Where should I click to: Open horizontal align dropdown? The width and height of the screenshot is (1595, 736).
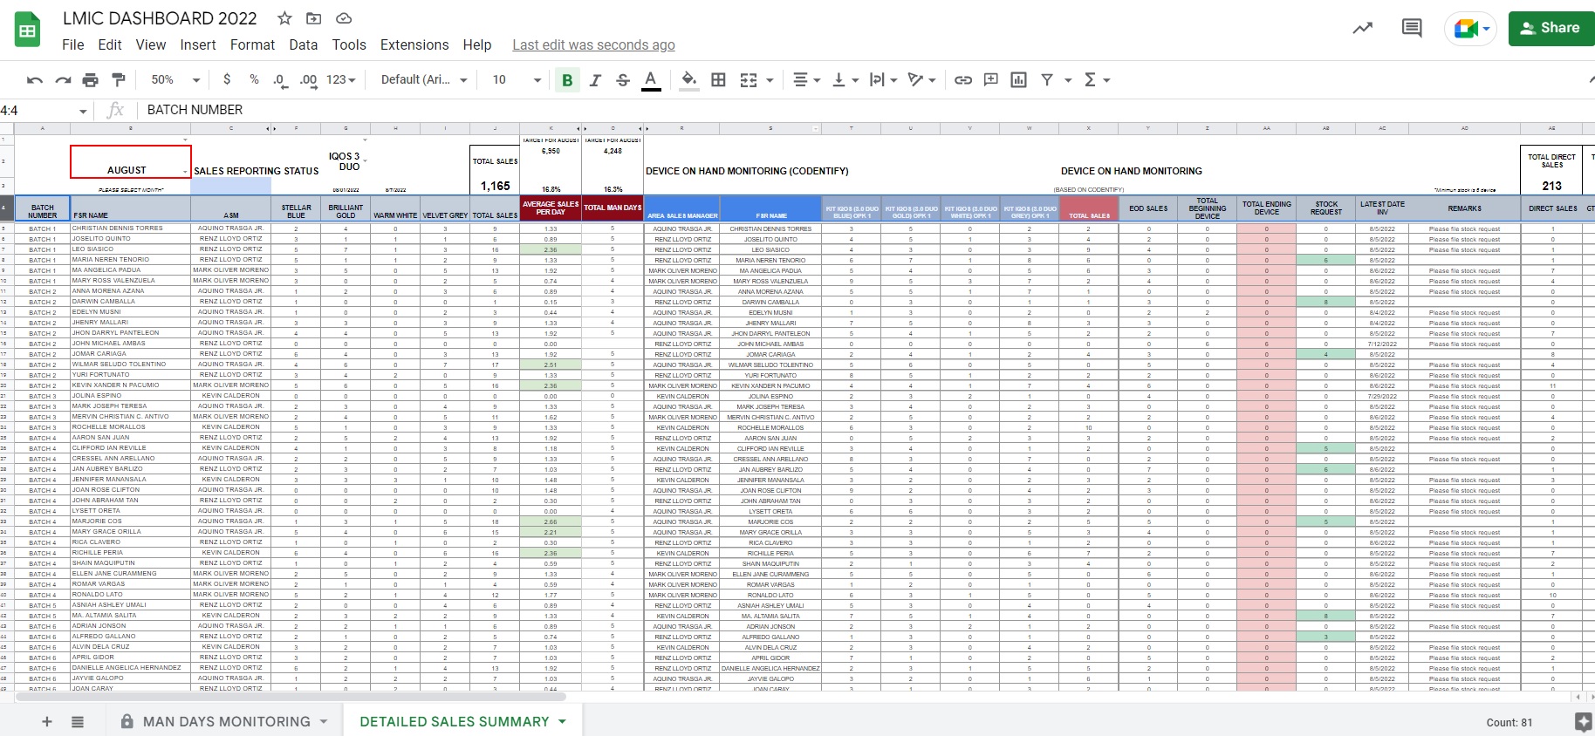coord(806,80)
